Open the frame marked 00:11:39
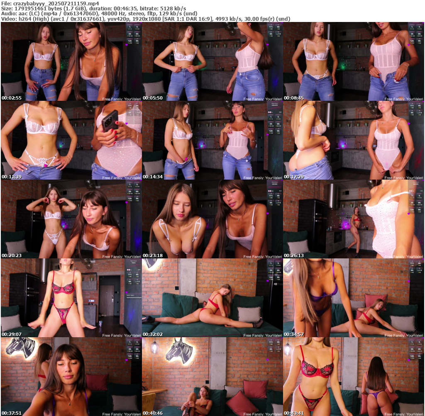The height and width of the screenshot is (416, 425). click(71, 140)
